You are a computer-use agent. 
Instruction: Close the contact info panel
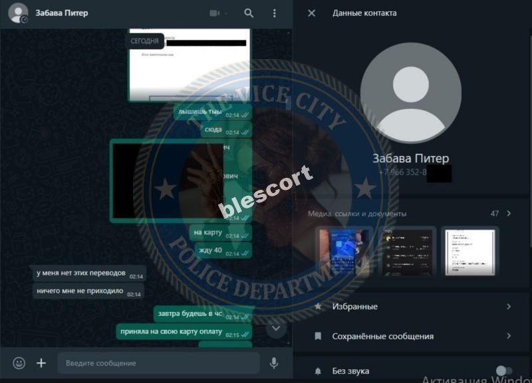click(311, 13)
